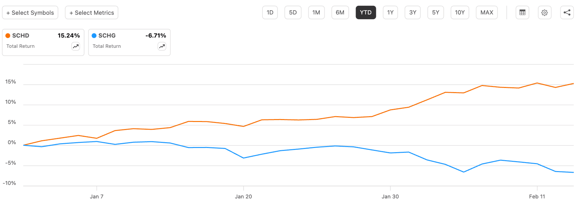The image size is (584, 209).
Task: Click the SCHD Total Return card
Action: coord(39,42)
